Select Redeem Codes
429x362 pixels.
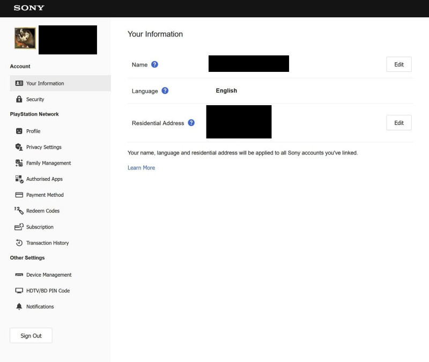click(61, 211)
